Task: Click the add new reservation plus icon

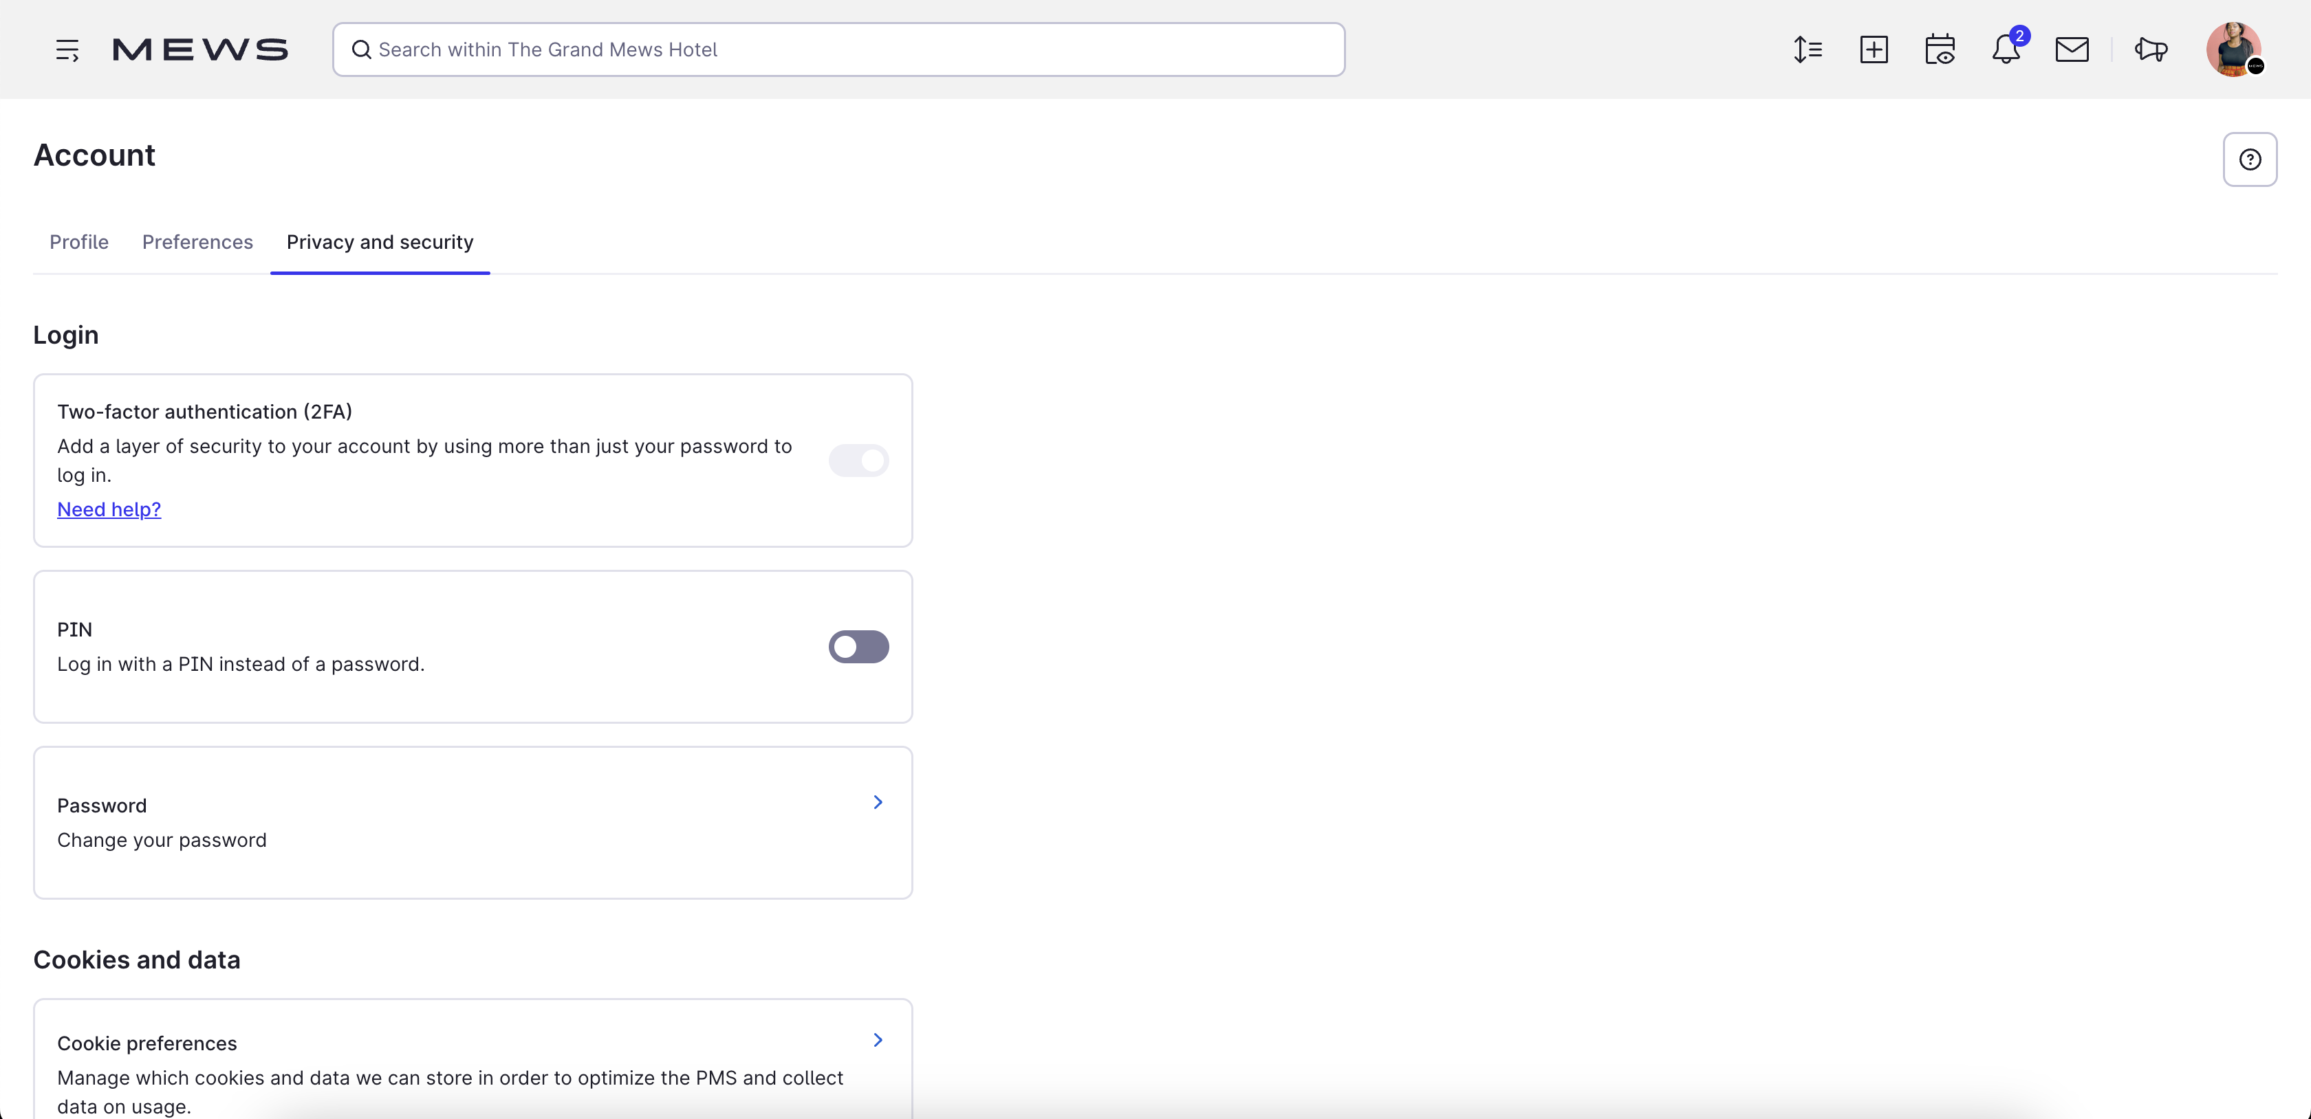Action: [1874, 49]
